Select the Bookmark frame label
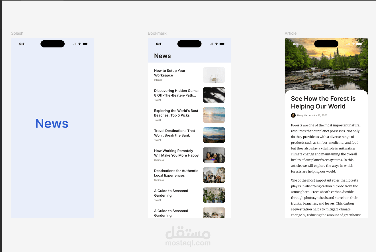This screenshot has width=376, height=252. click(157, 33)
